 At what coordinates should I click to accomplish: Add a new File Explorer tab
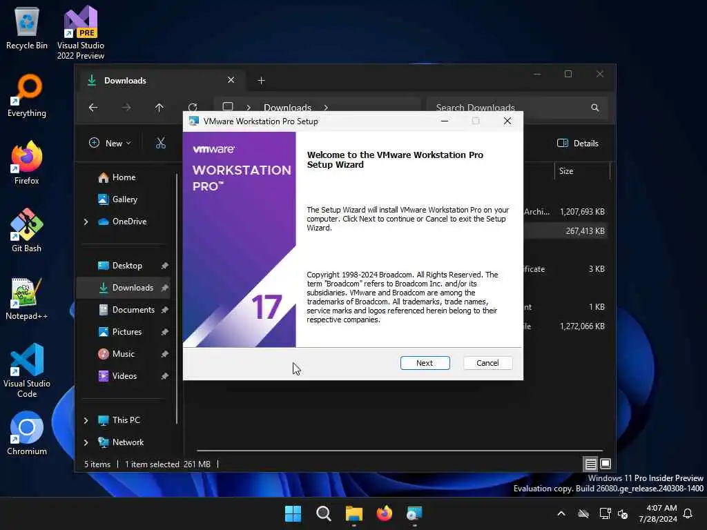[x=261, y=81]
